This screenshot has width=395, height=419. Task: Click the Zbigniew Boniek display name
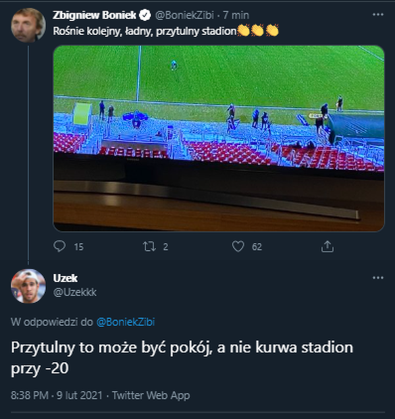[97, 14]
